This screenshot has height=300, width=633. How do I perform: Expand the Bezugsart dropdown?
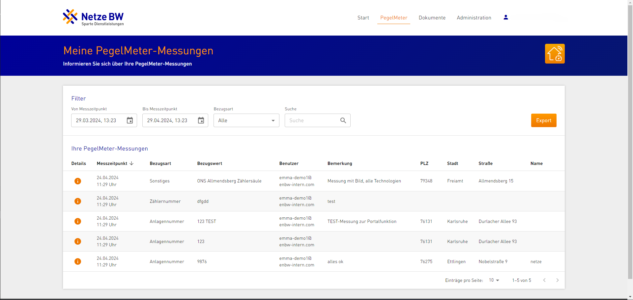click(246, 121)
